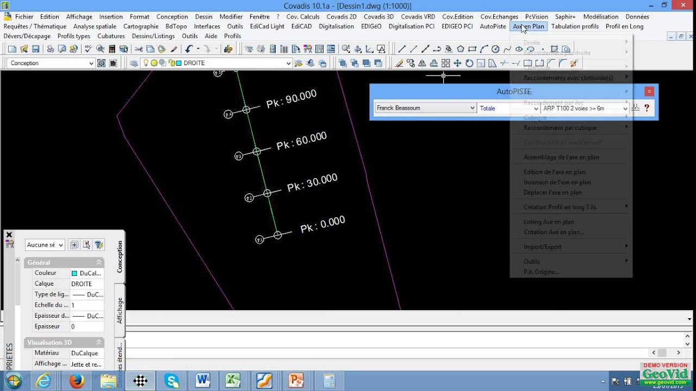The height and width of the screenshot is (391, 696).
Task: Toggle the layer lock padlock icon
Action: click(x=171, y=63)
